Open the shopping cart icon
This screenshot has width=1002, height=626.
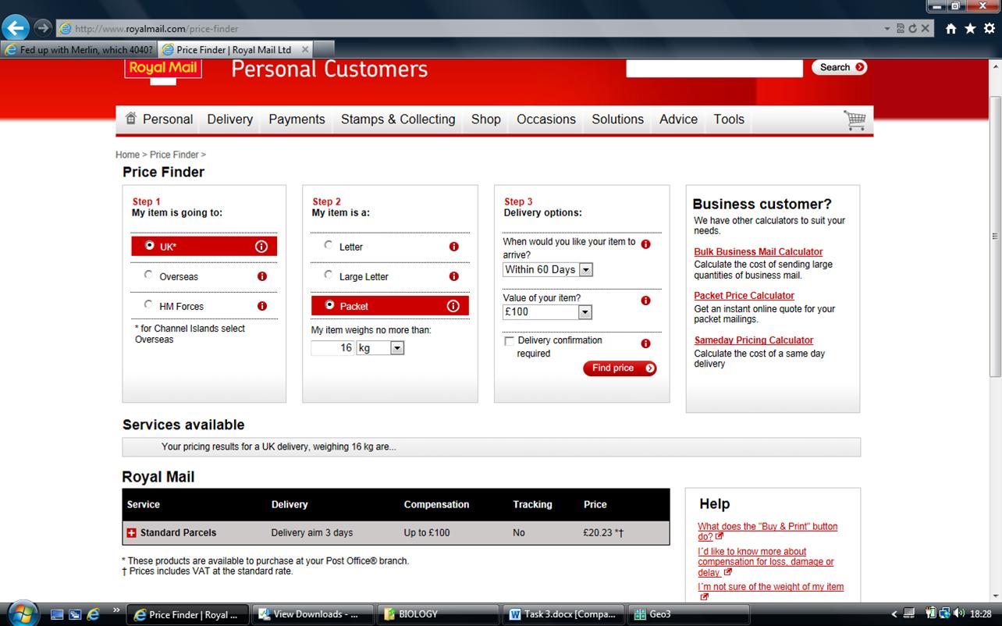pyautogui.click(x=855, y=120)
